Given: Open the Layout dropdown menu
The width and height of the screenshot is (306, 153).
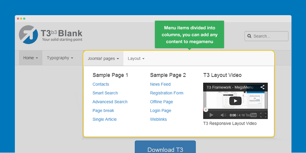Looking at the screenshot, I should [136, 59].
